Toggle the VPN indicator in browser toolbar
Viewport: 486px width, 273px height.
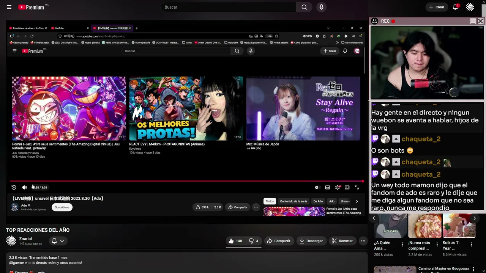point(308,36)
